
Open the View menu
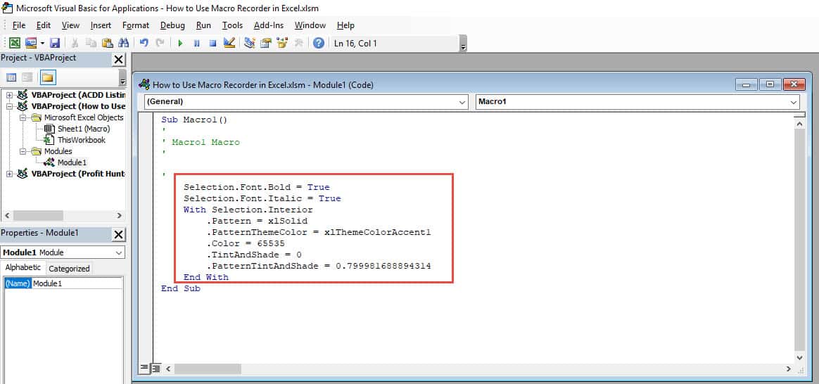70,25
